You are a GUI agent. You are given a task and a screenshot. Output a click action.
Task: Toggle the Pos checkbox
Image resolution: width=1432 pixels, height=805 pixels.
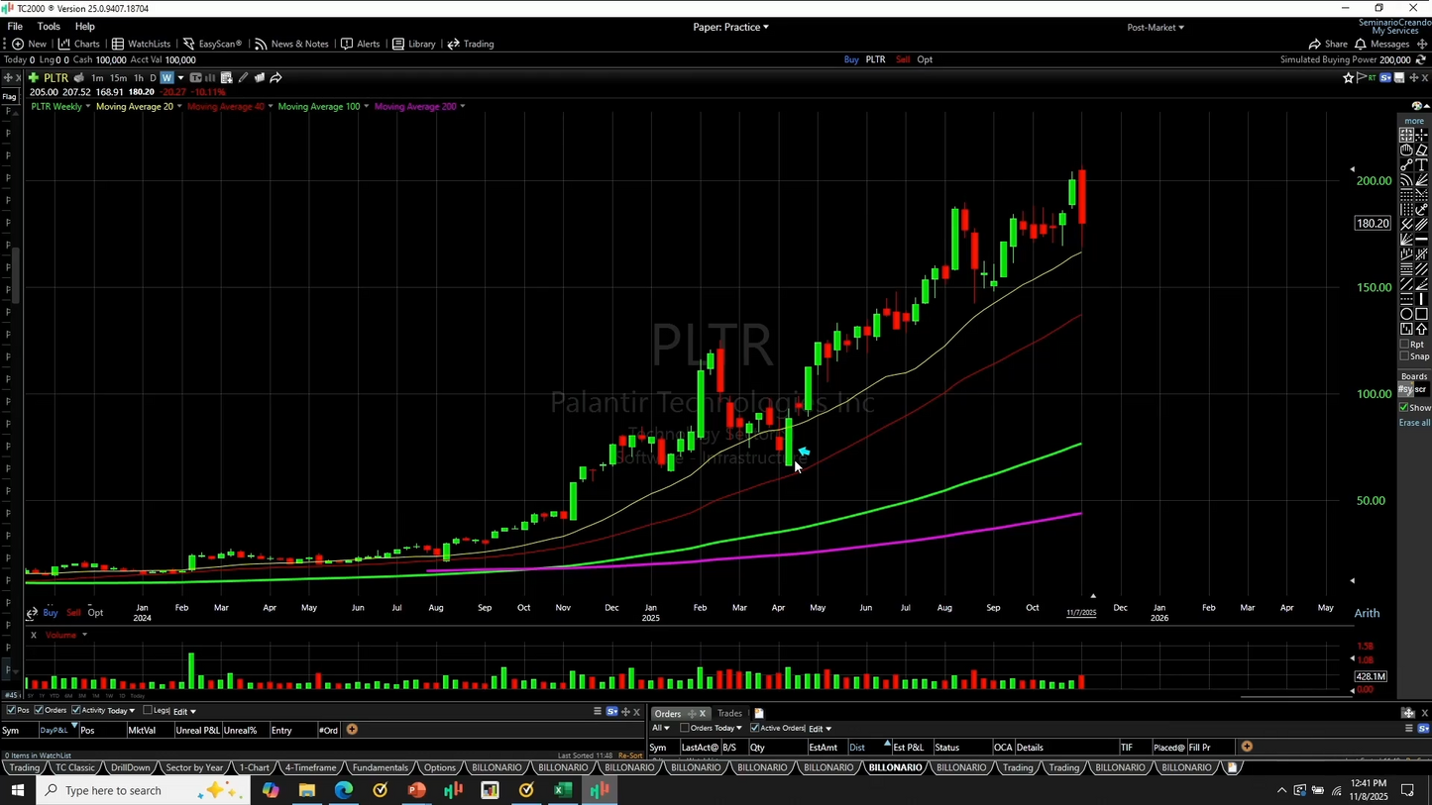point(11,710)
